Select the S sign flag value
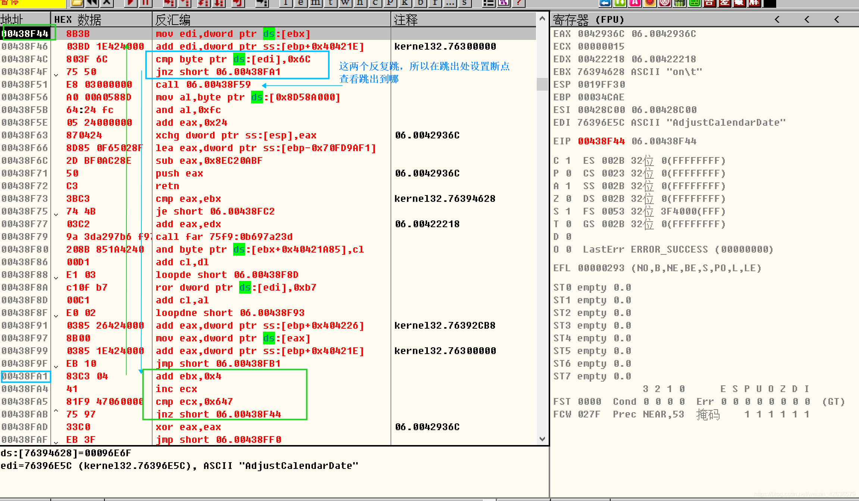 pyautogui.click(x=568, y=212)
